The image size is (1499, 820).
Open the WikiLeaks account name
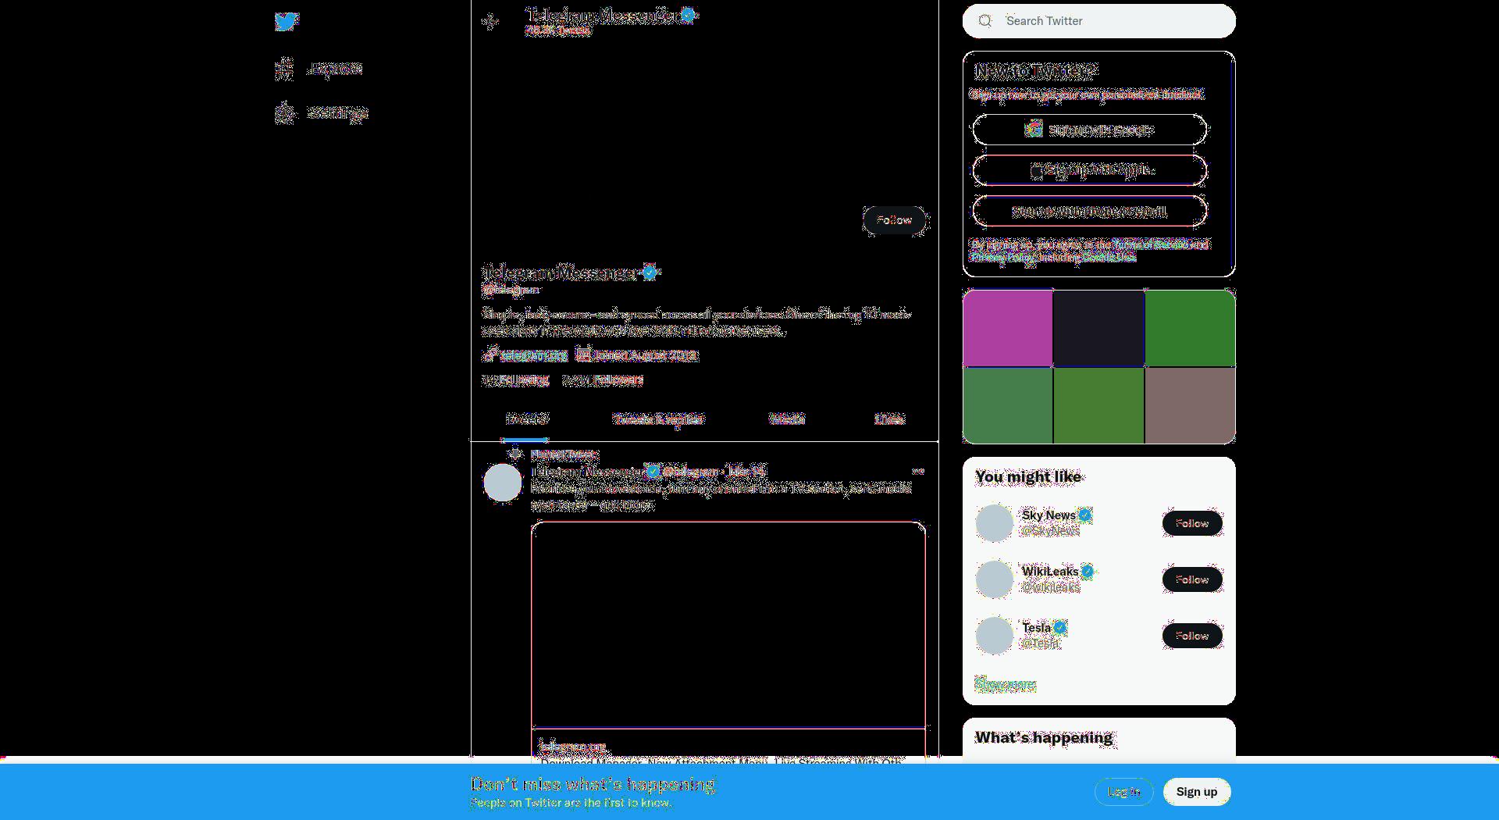[x=1050, y=571]
